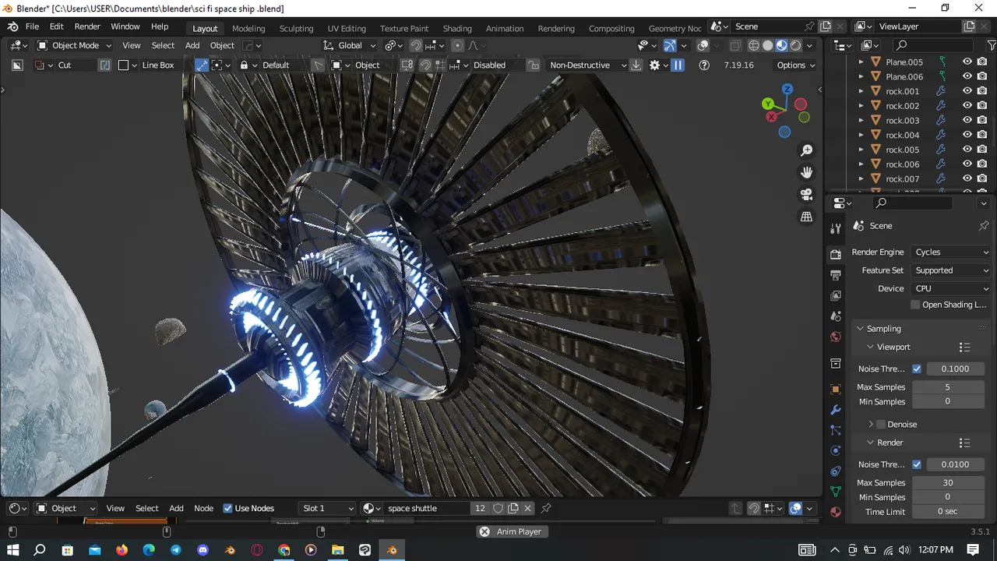997x561 pixels.
Task: Switch to the UV Editing workspace tab
Action: pos(347,28)
